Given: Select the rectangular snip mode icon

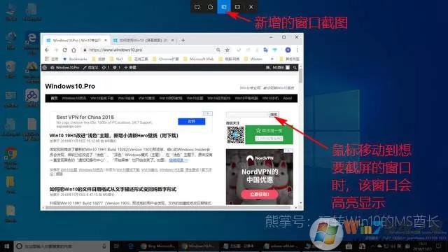Looking at the screenshot, I should point(197,7).
